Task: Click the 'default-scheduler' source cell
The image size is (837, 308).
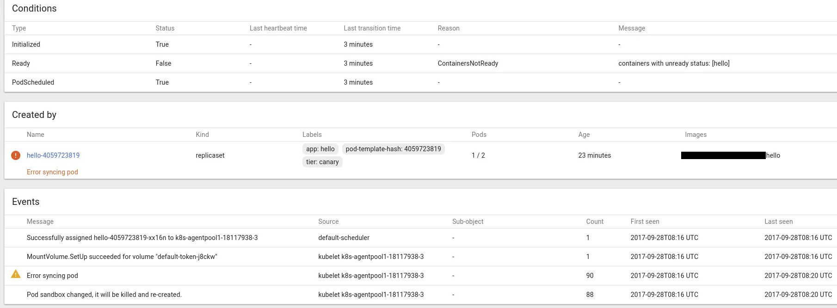Action: coord(344,238)
